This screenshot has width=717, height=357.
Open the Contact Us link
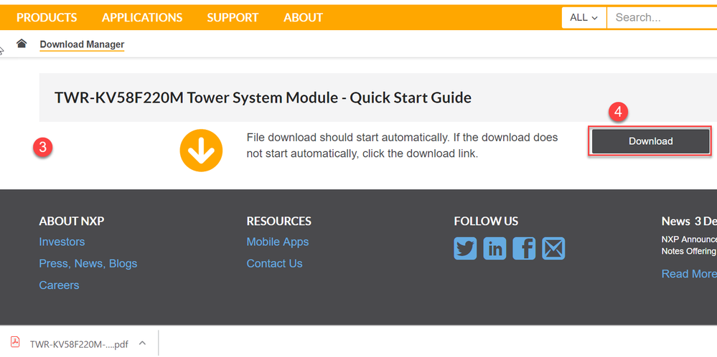click(274, 263)
